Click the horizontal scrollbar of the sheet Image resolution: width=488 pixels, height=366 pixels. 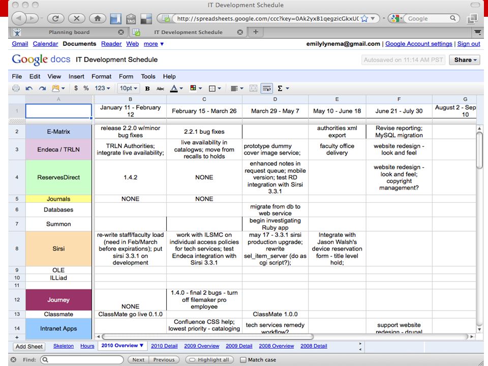point(207,337)
